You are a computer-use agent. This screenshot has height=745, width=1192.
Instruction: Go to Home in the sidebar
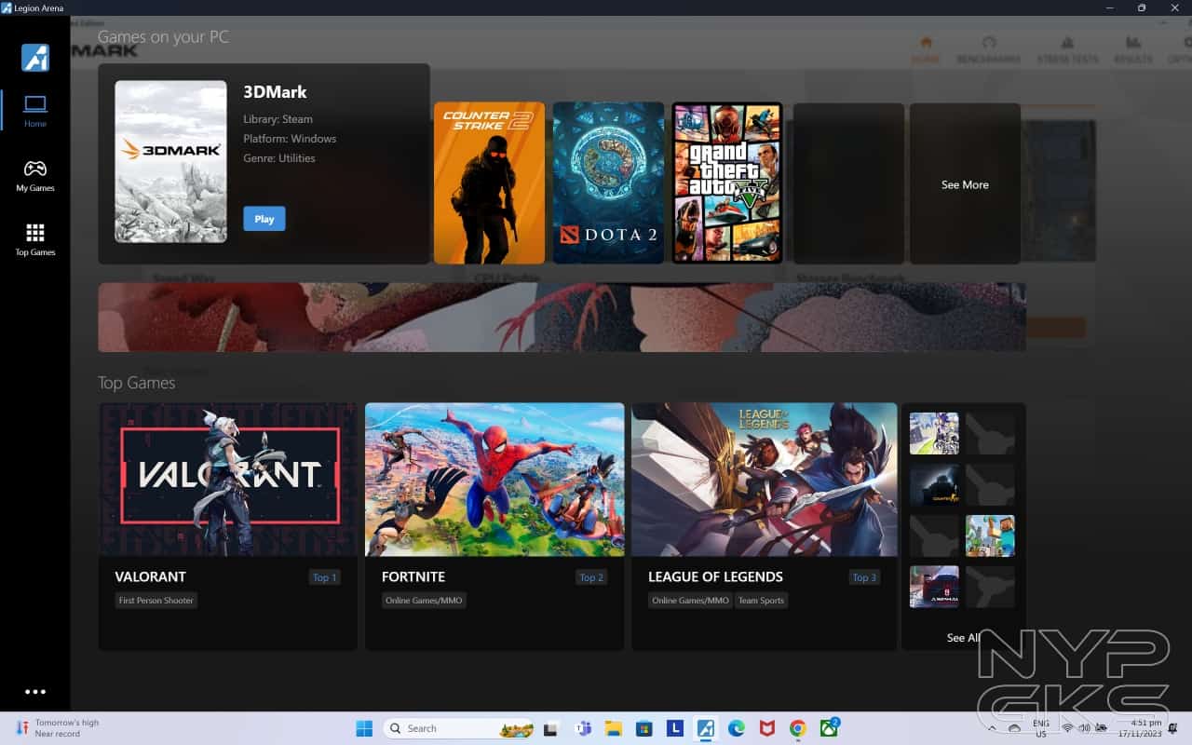tap(35, 111)
